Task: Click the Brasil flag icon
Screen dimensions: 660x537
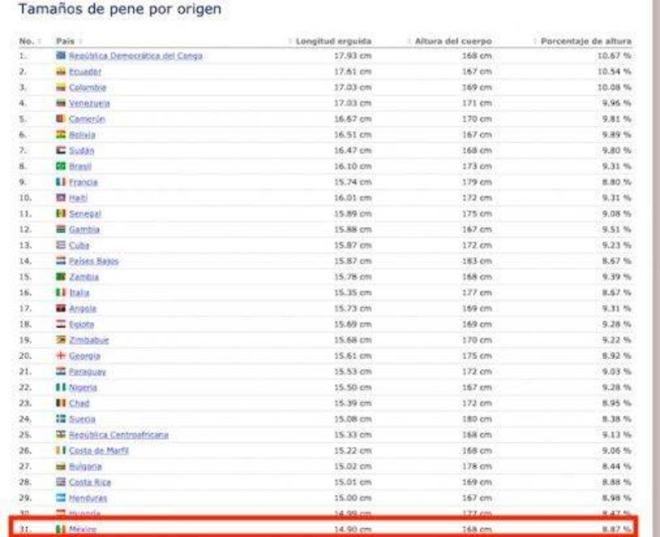Action: coord(60,166)
